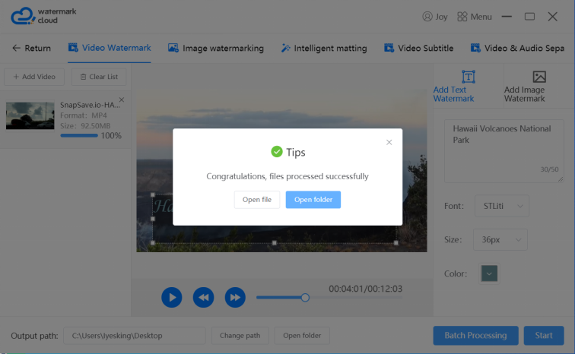The image size is (575, 354).
Task: Click the Size: 92.50MB text
Action: (85, 126)
